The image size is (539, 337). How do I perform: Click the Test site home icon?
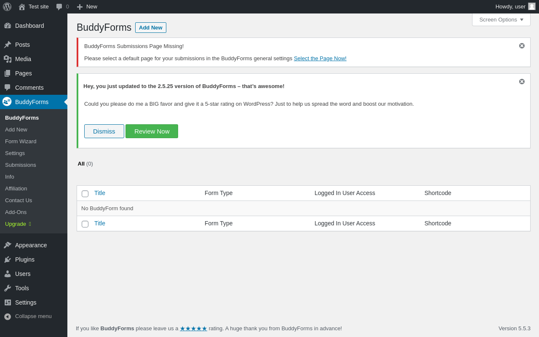(22, 7)
